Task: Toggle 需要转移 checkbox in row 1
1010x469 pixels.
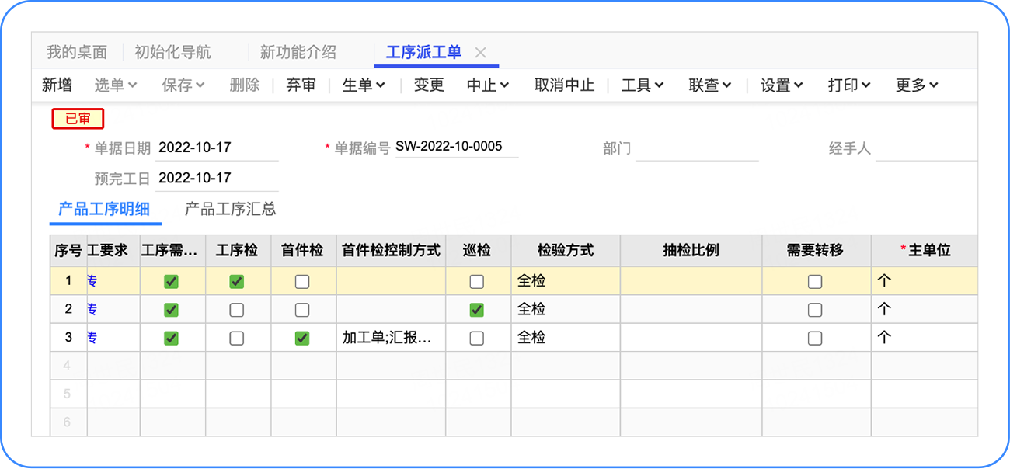Action: tap(815, 282)
